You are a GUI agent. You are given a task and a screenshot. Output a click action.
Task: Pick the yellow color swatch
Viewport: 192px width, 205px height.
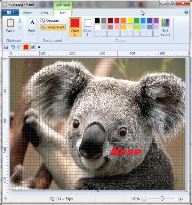[130, 21]
